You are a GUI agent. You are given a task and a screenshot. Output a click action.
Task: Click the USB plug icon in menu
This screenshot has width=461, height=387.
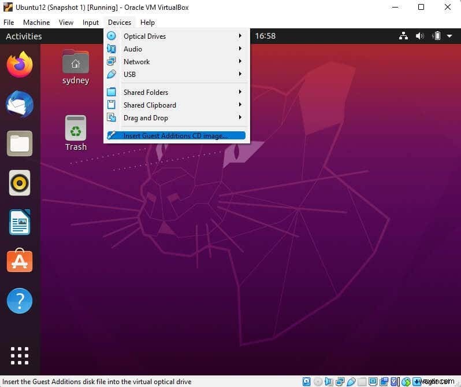click(x=111, y=74)
